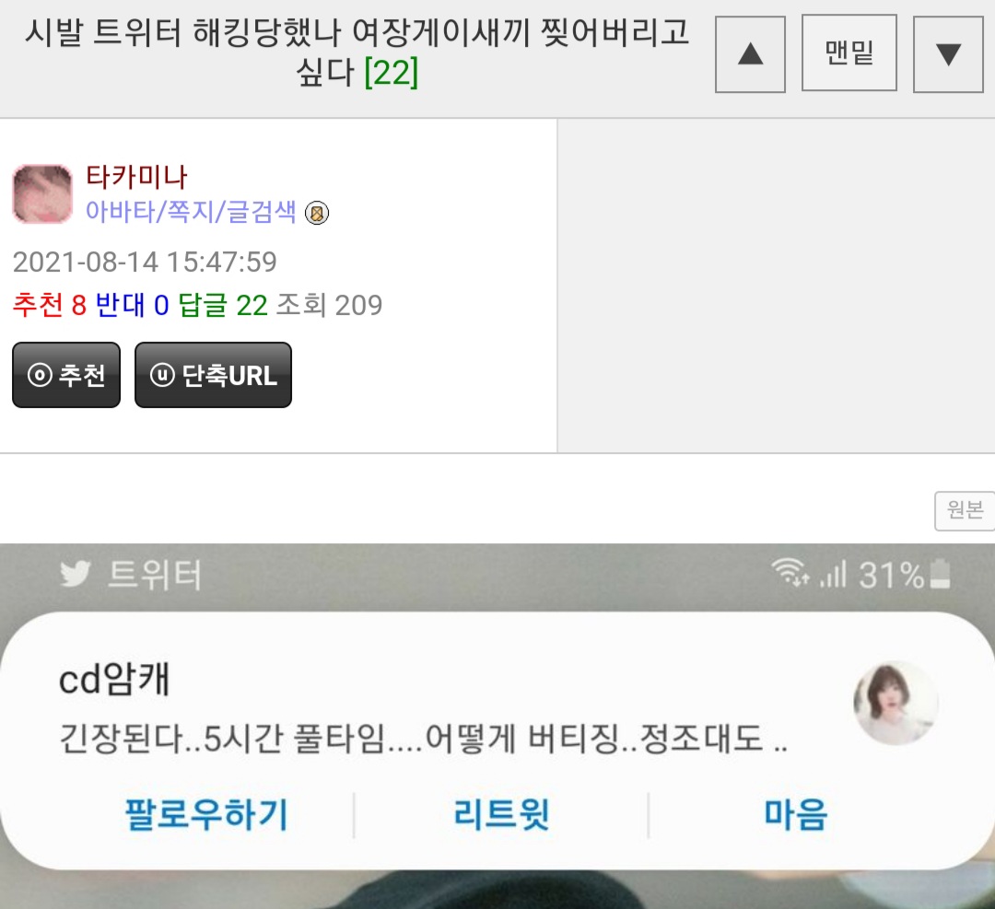
Task: Open the 타카미나 username link
Action: 135,176
